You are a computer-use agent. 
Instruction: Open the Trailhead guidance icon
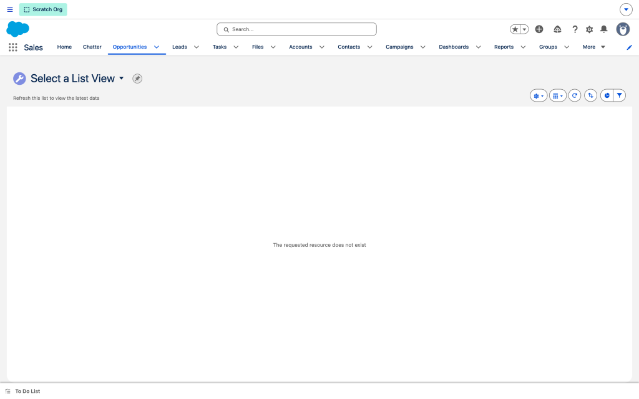coord(557,29)
